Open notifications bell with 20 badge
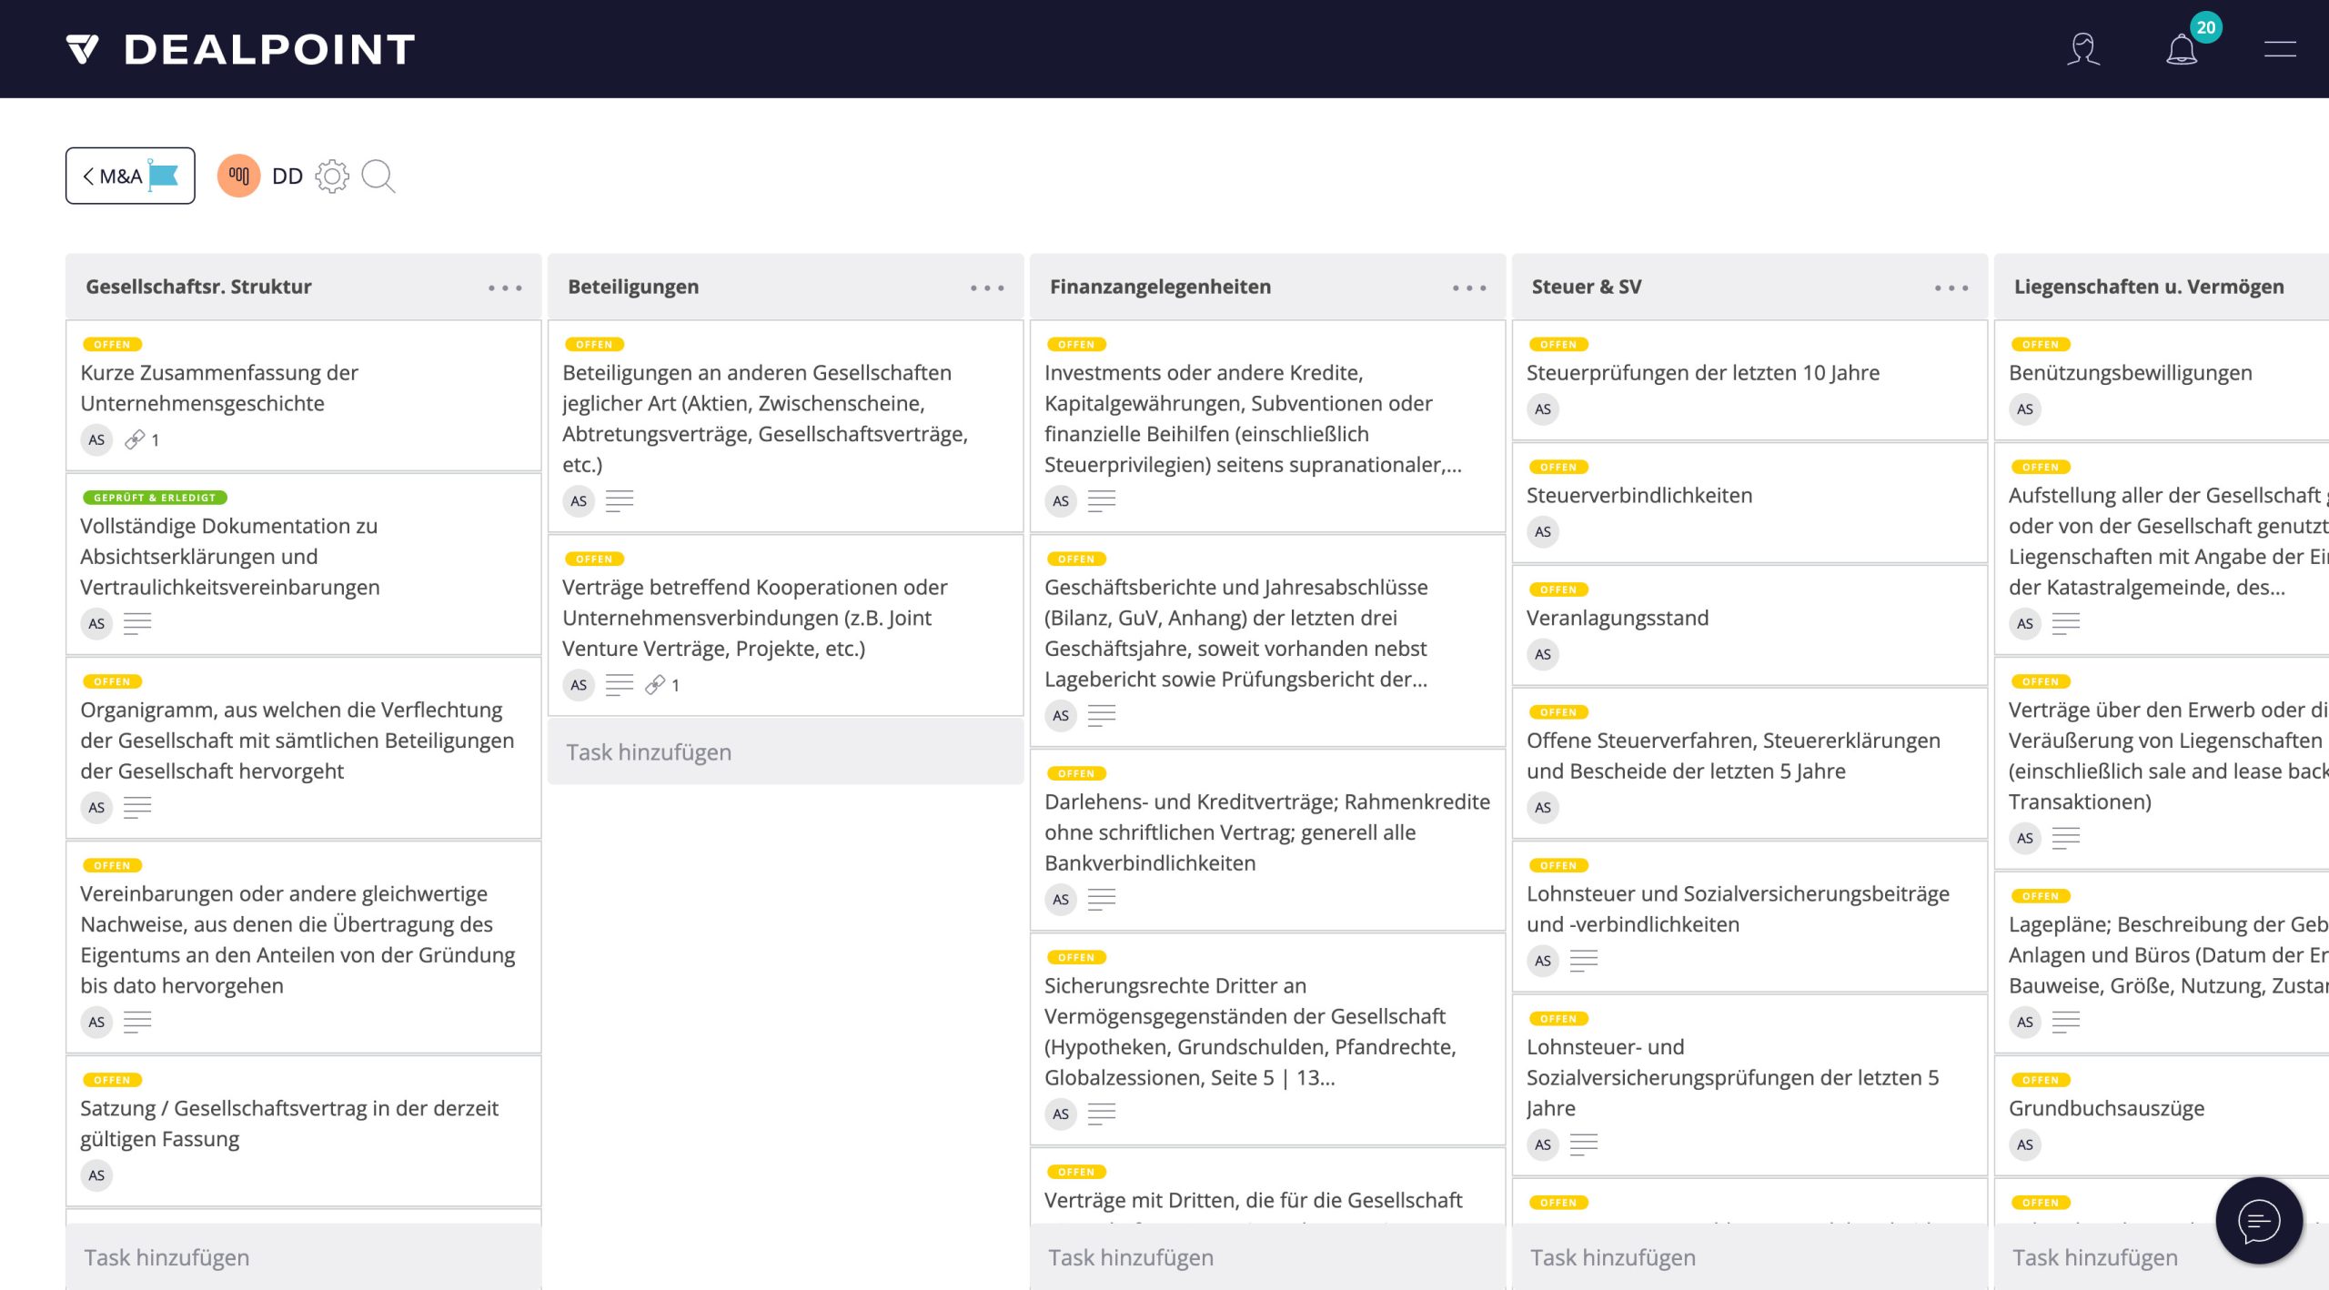 point(2182,49)
